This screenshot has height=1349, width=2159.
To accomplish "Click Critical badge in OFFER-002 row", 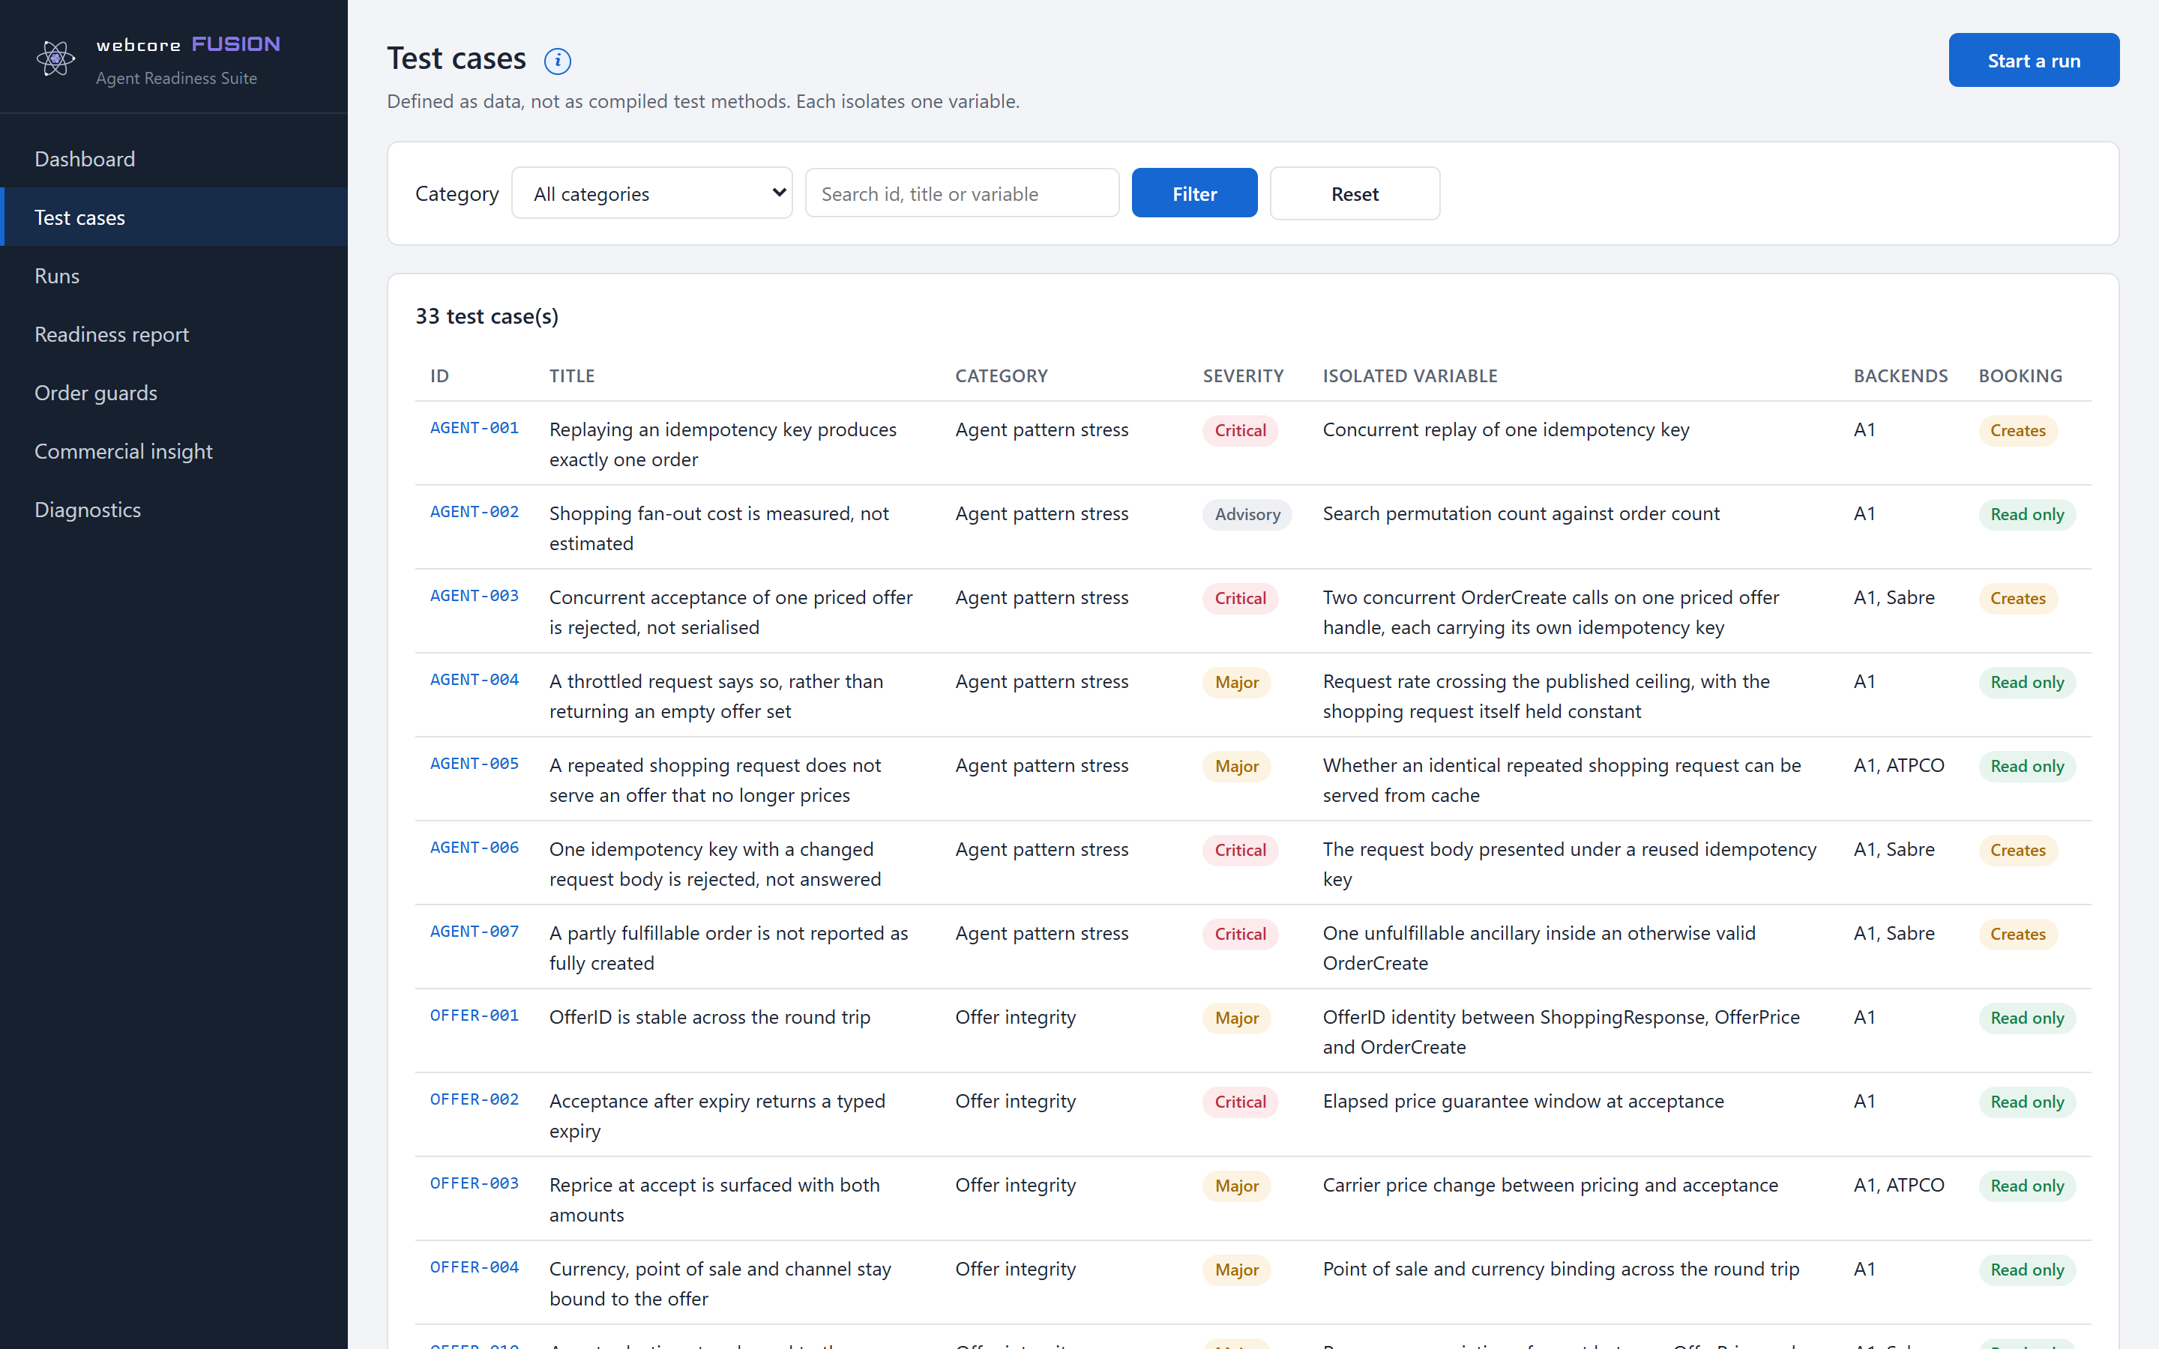I will point(1240,1101).
